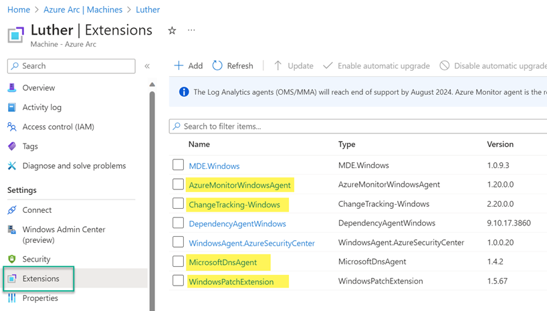Click the Add button in toolbar
The height and width of the screenshot is (311, 547).
click(x=188, y=65)
